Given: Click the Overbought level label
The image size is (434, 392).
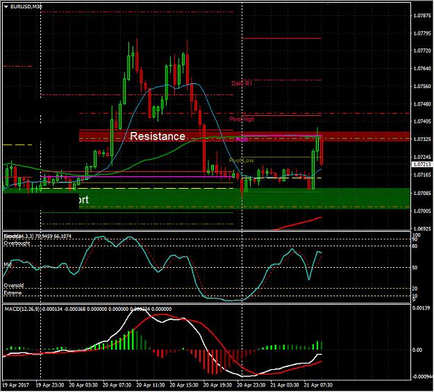Looking at the screenshot, I should (x=17, y=243).
